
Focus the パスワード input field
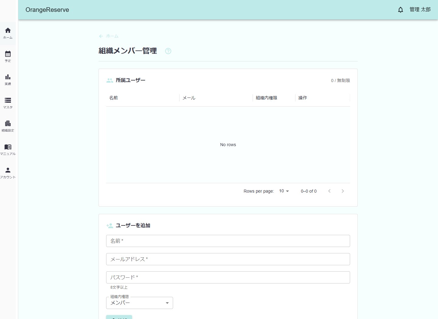click(228, 277)
